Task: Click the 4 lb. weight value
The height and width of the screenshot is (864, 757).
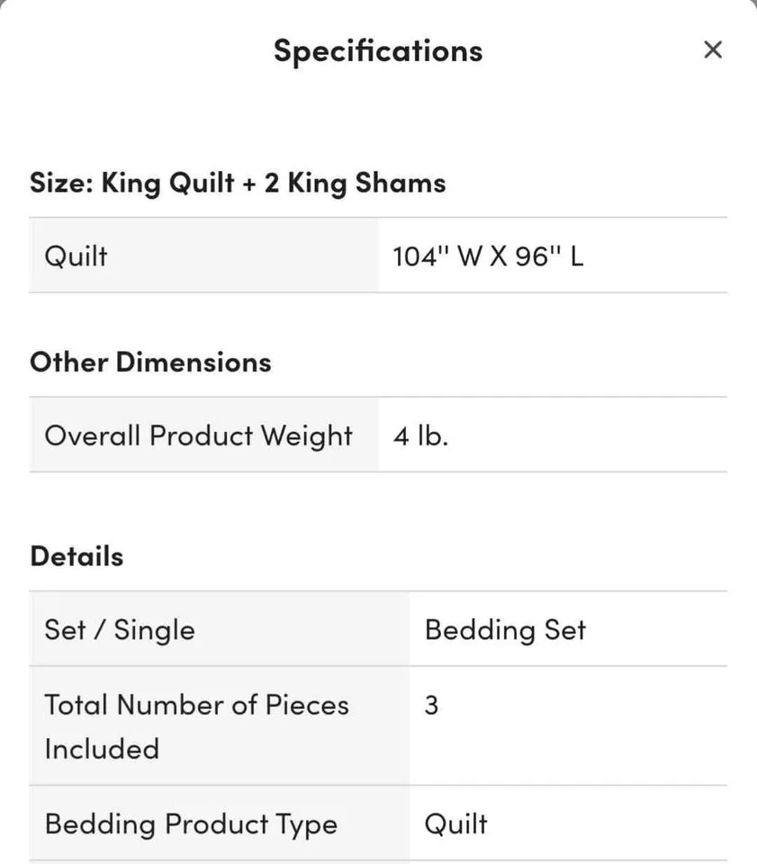Action: coord(421,435)
